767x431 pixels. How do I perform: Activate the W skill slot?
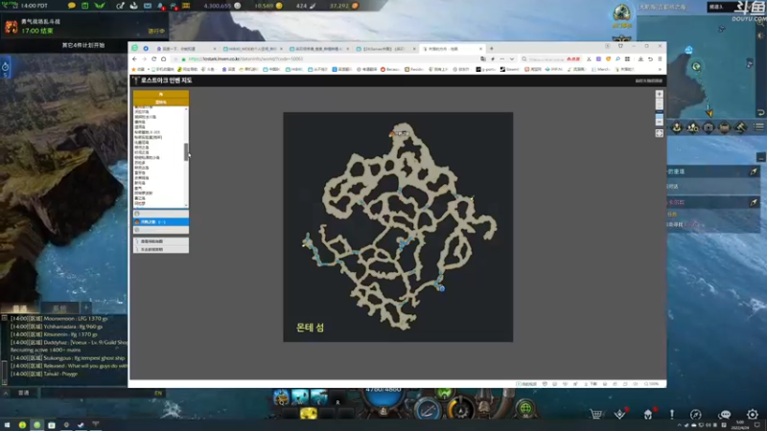tap(300, 397)
